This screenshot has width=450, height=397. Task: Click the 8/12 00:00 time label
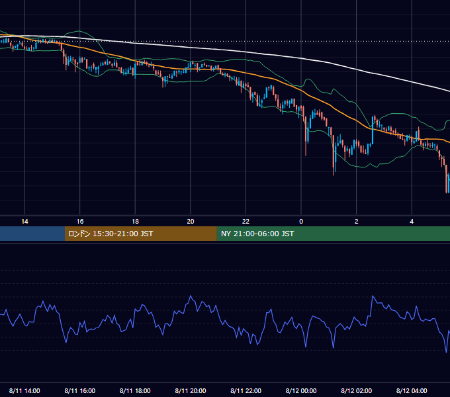tap(301, 390)
